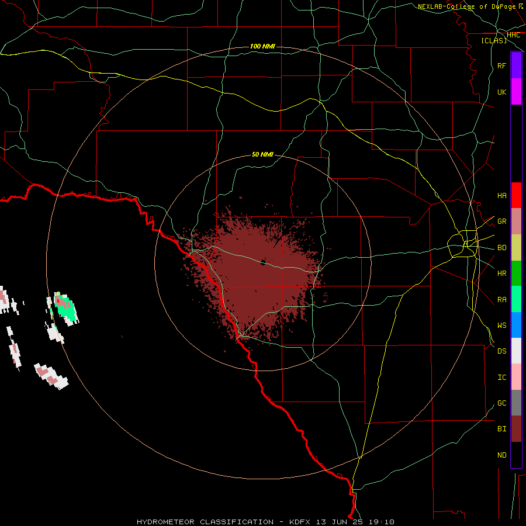This screenshot has width=526, height=526.
Task: Click the HR legend label
Action: (x=501, y=274)
